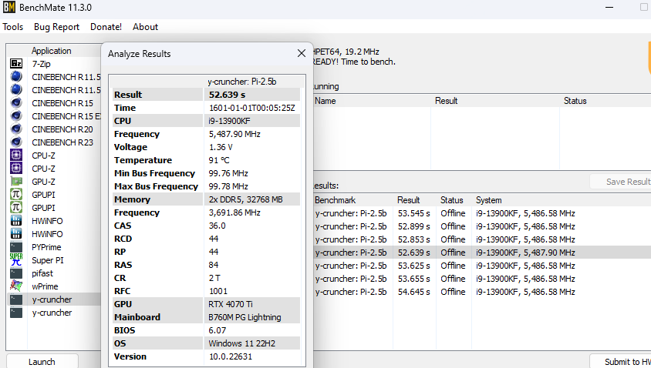Click the '36.0' CAS value

218,226
